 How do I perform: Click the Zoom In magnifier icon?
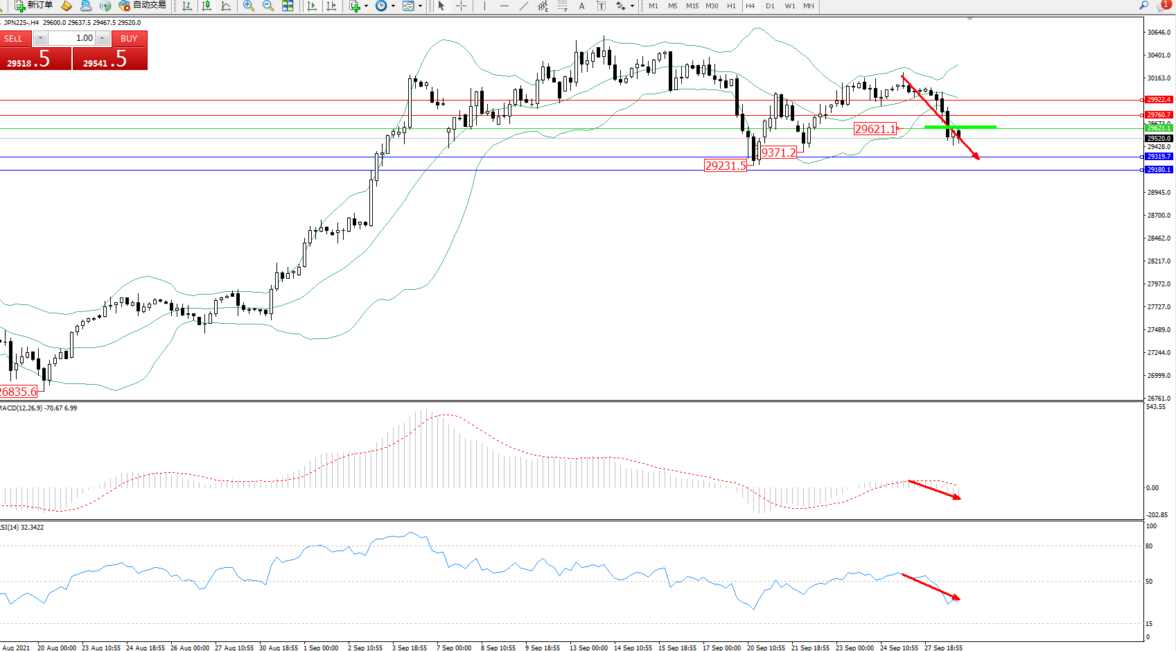248,6
